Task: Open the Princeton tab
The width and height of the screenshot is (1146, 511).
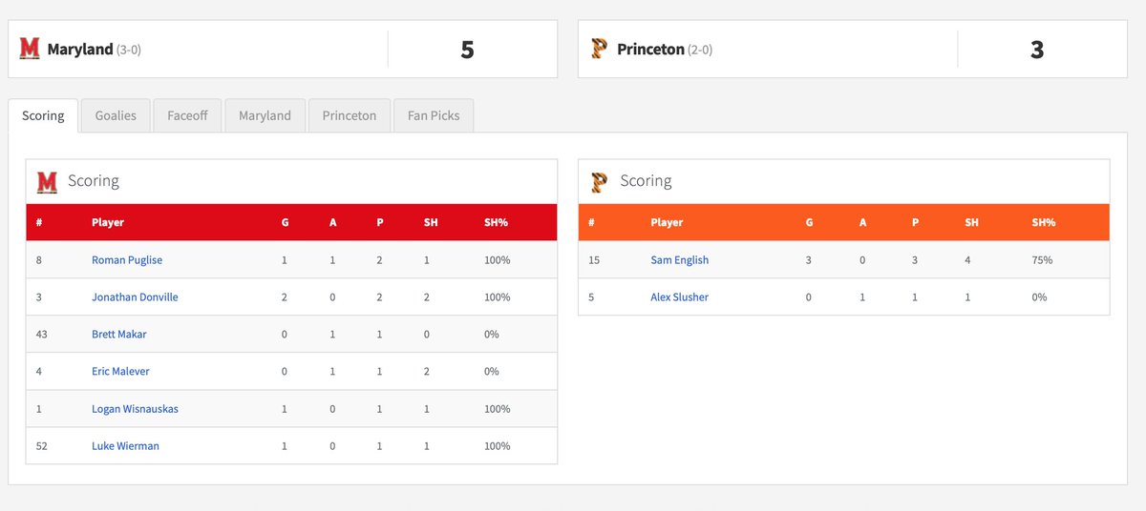Action: pos(350,115)
